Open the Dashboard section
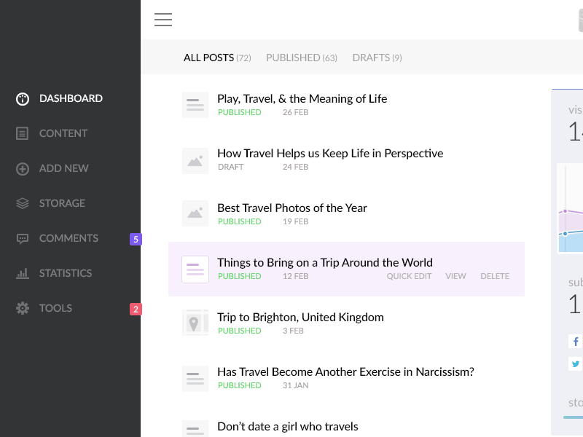The width and height of the screenshot is (583, 437). tap(23, 98)
